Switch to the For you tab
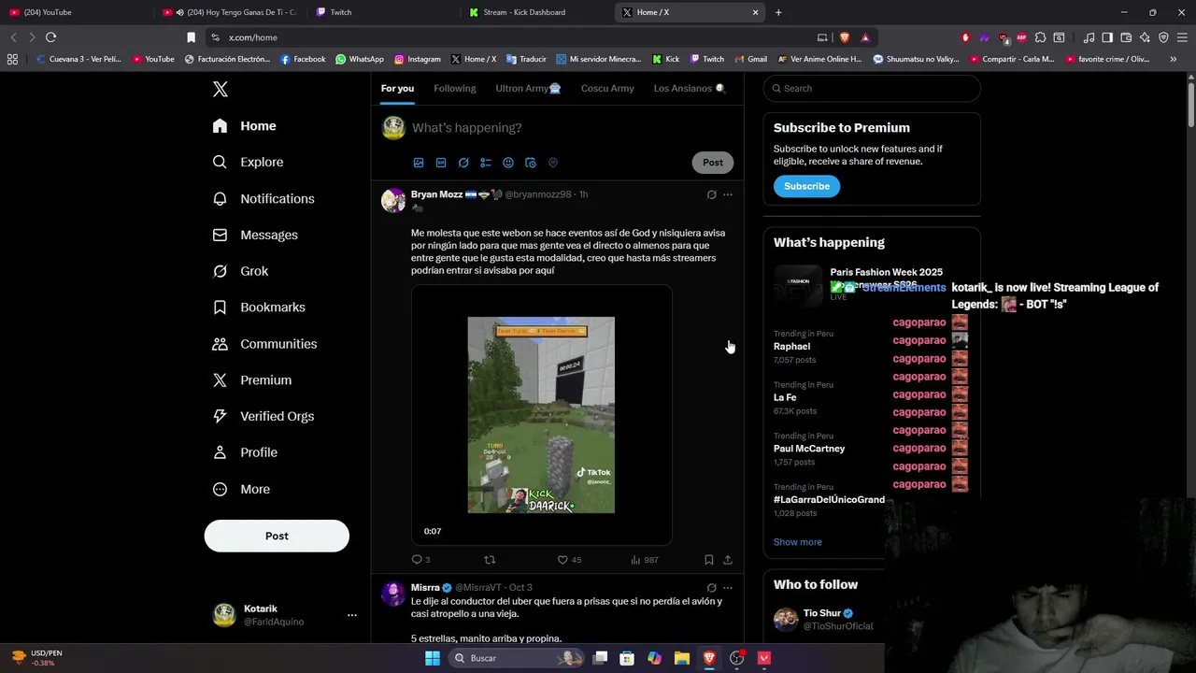Image resolution: width=1196 pixels, height=673 pixels. pyautogui.click(x=397, y=88)
